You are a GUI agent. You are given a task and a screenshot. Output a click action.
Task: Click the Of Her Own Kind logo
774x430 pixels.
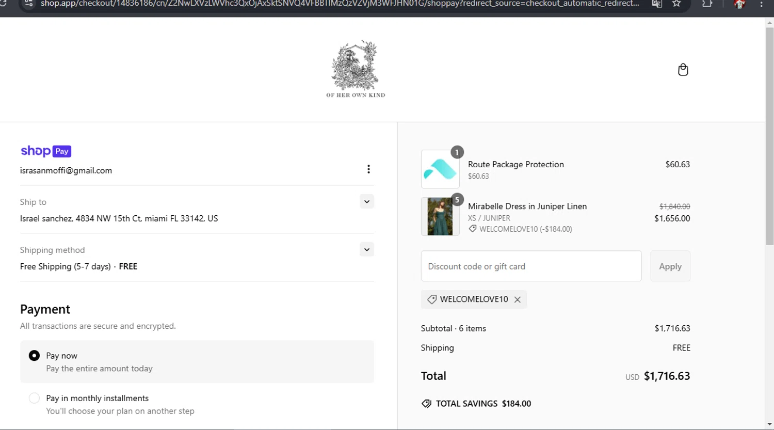point(356,69)
